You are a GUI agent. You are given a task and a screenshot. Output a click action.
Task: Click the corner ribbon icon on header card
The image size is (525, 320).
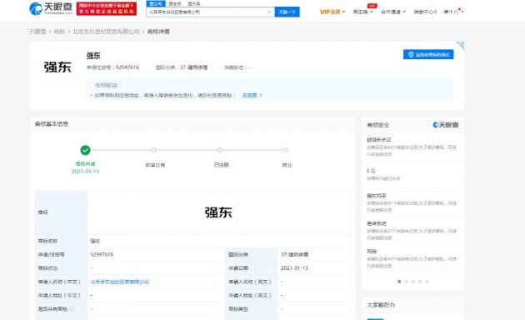[461, 45]
